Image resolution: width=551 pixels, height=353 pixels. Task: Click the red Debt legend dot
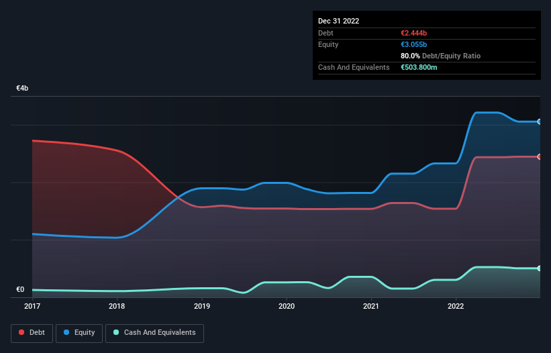(21, 332)
